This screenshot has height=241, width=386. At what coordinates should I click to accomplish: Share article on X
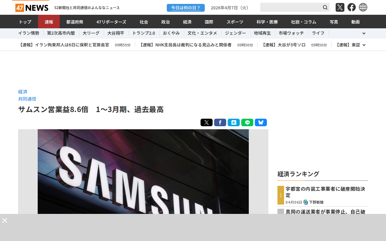pos(207,122)
